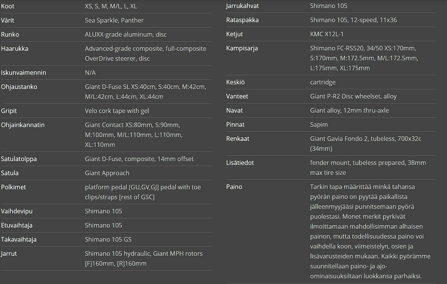Click the Giant D-Fuse SL handlebar description
447x284 pixels.
[145, 92]
